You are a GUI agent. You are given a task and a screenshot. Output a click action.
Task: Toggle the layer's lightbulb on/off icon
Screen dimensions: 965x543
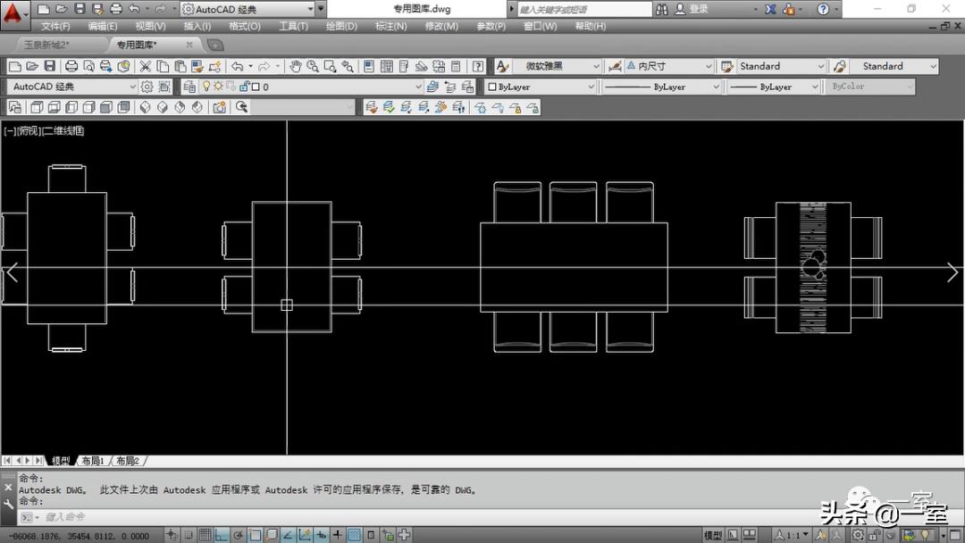click(206, 87)
